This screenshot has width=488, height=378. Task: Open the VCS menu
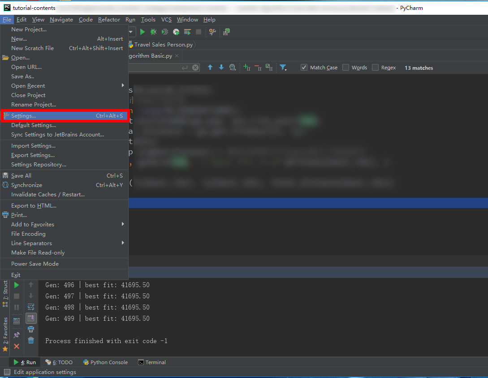click(166, 19)
